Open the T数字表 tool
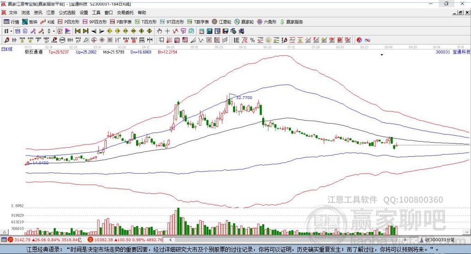This screenshot has width=471, height=254. pos(198,22)
